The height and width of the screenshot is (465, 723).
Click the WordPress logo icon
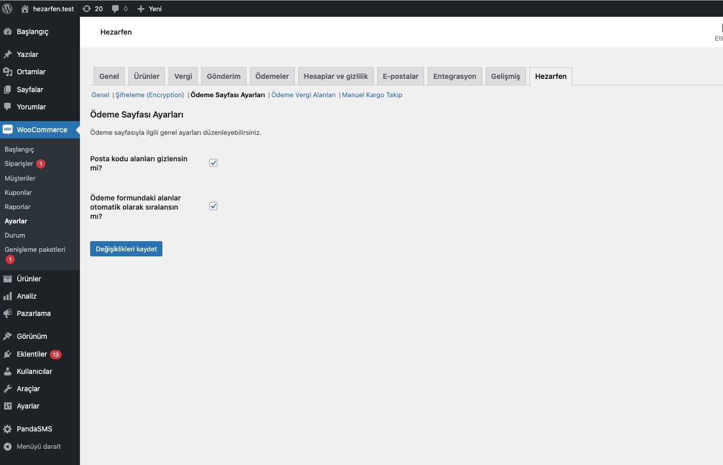tap(7, 9)
